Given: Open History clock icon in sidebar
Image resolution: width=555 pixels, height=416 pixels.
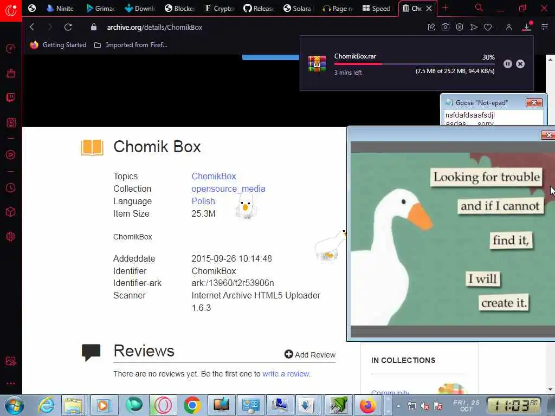Looking at the screenshot, I should click(11, 187).
